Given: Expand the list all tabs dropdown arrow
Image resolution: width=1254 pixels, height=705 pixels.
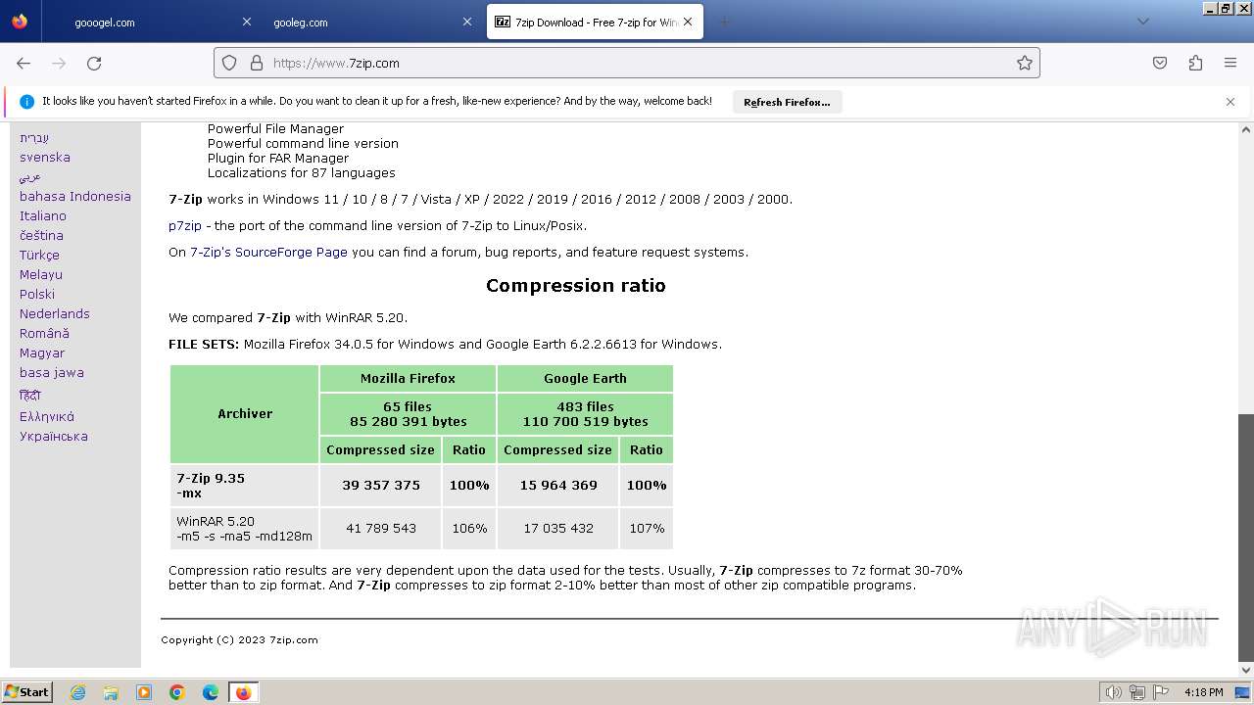Looking at the screenshot, I should (1142, 22).
